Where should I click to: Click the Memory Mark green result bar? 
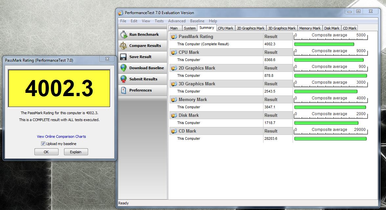coord(330,107)
